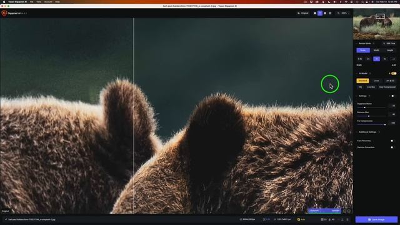Click the Updated preview status label
This screenshot has width=400, height=225.
tap(335, 211)
